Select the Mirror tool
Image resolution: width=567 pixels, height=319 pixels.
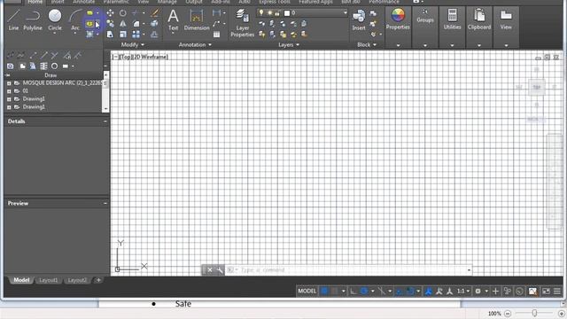(x=123, y=24)
